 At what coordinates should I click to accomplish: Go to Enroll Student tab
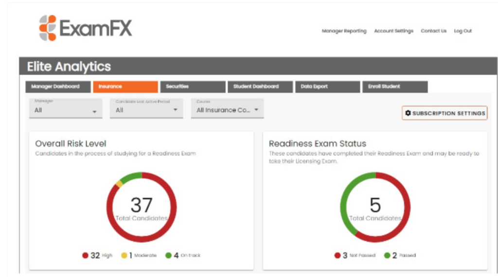click(395, 87)
